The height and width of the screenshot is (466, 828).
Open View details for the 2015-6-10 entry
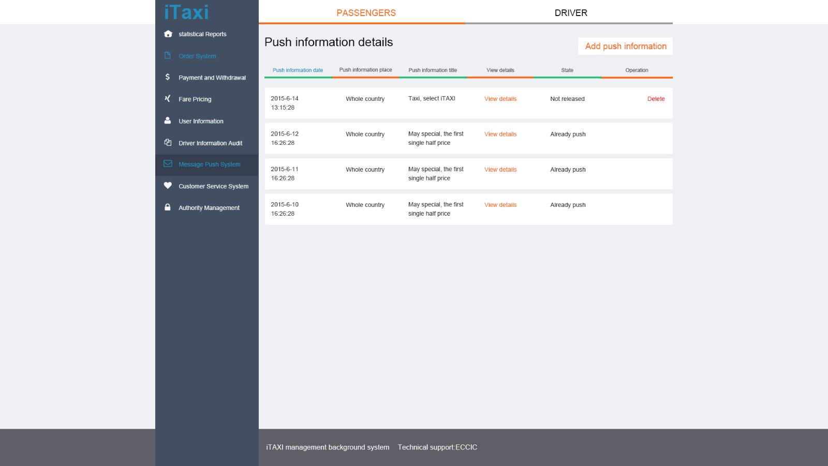[x=500, y=205]
